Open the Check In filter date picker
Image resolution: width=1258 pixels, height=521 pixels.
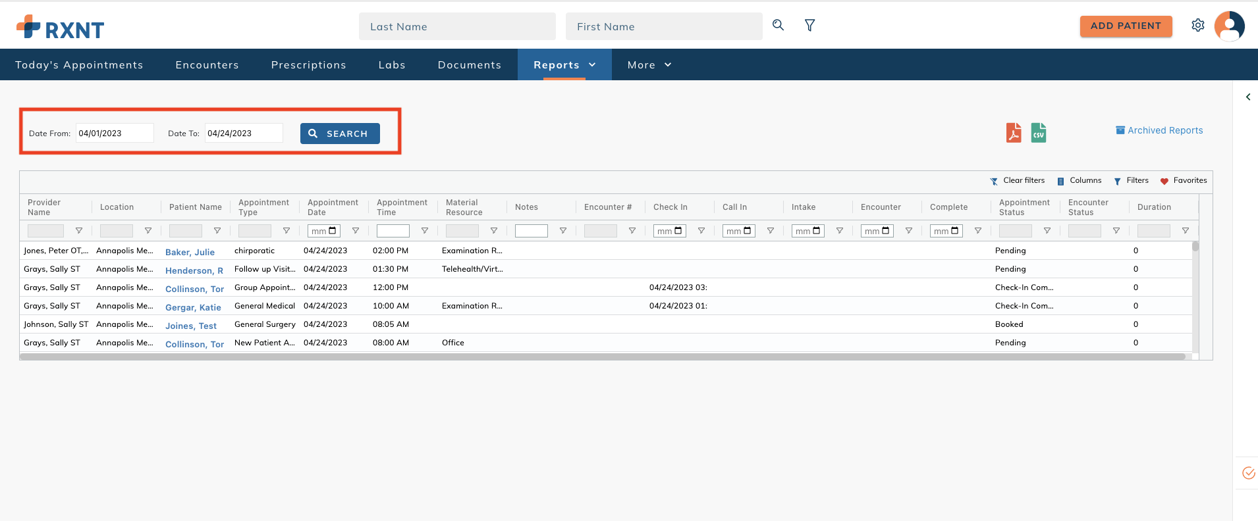678,231
